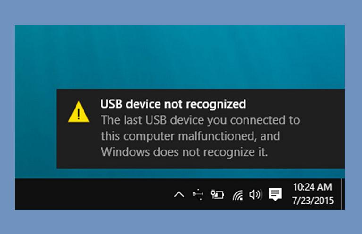Click the volume speaker icon
Image resolution: width=362 pixels, height=234 pixels.
(255, 194)
